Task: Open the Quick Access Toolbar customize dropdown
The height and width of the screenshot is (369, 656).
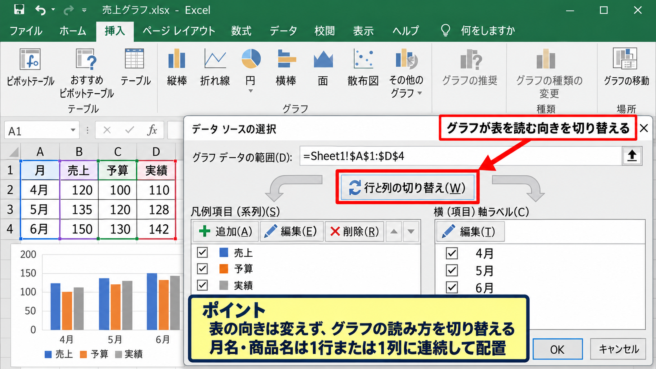Action: (84, 11)
